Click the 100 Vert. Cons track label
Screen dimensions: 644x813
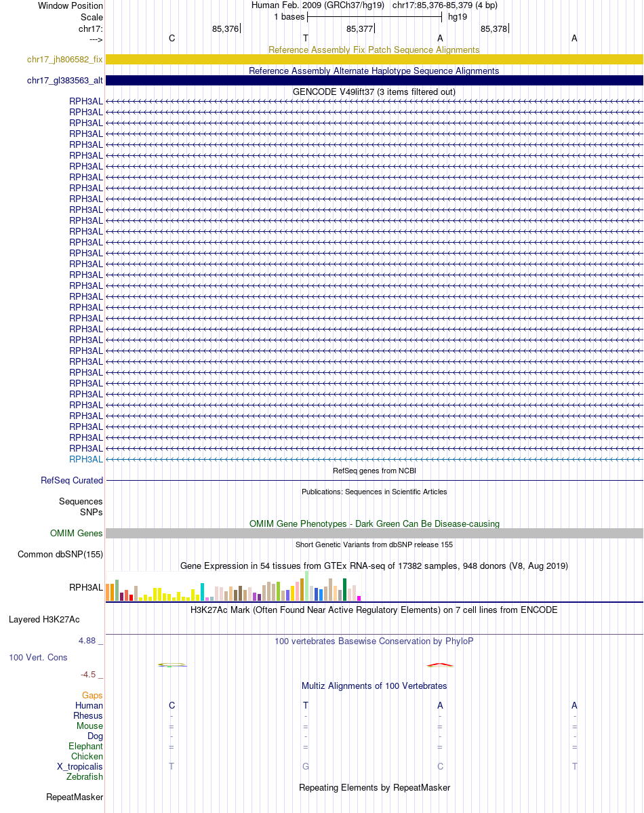tap(38, 658)
